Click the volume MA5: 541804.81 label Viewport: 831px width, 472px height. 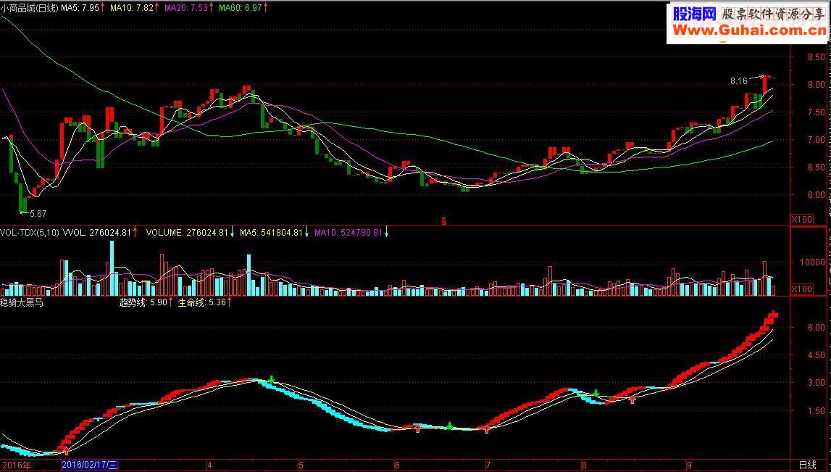pyautogui.click(x=272, y=232)
